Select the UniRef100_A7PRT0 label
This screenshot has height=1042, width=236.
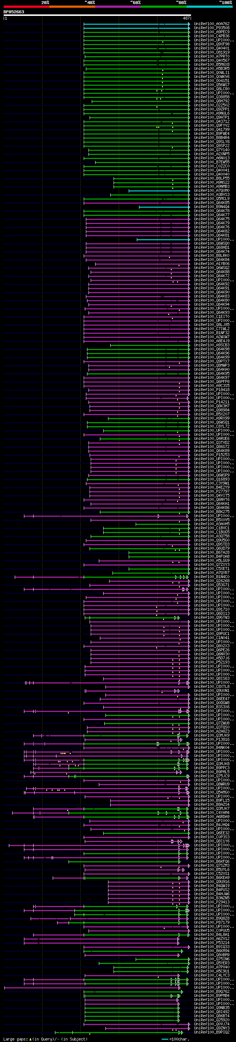tap(212, 56)
